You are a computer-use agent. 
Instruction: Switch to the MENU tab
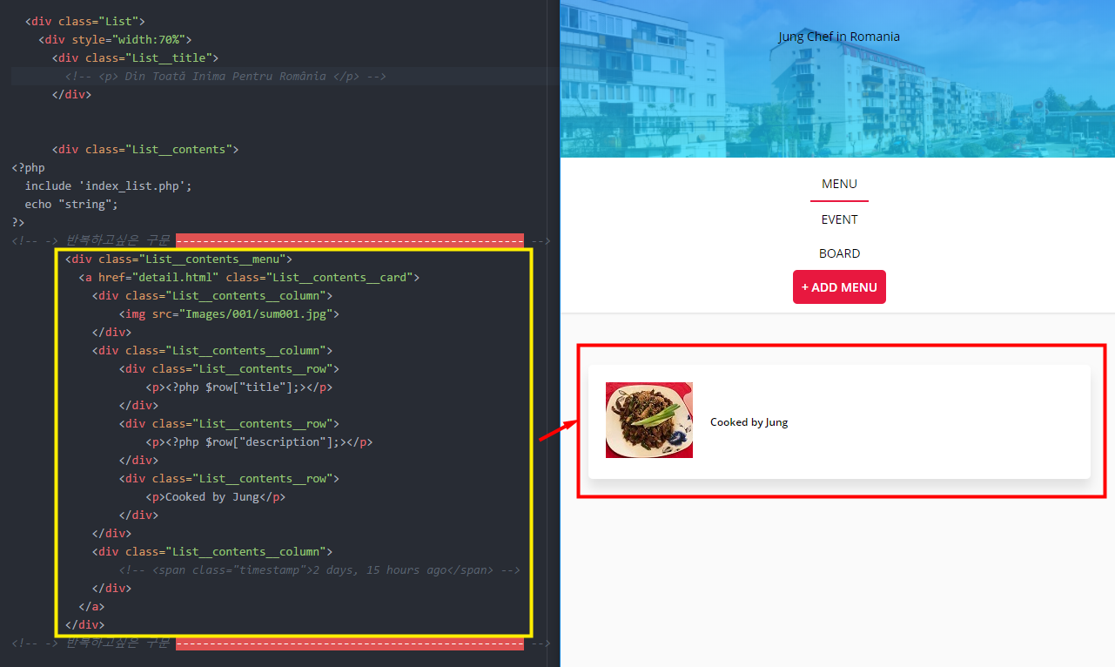point(839,184)
